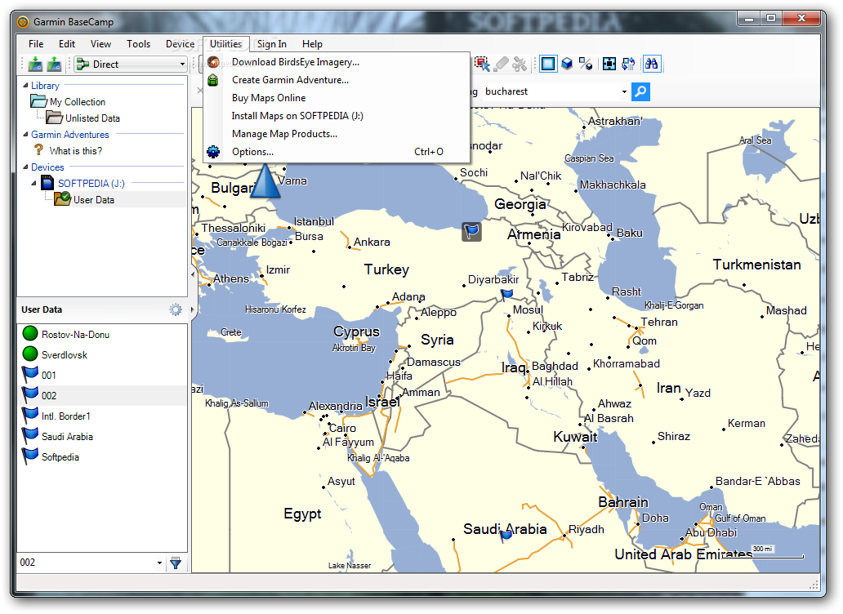Open the View menu

click(100, 44)
